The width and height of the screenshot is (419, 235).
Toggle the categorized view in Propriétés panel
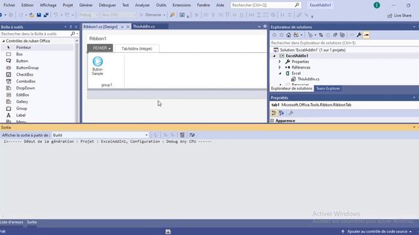coord(274,113)
